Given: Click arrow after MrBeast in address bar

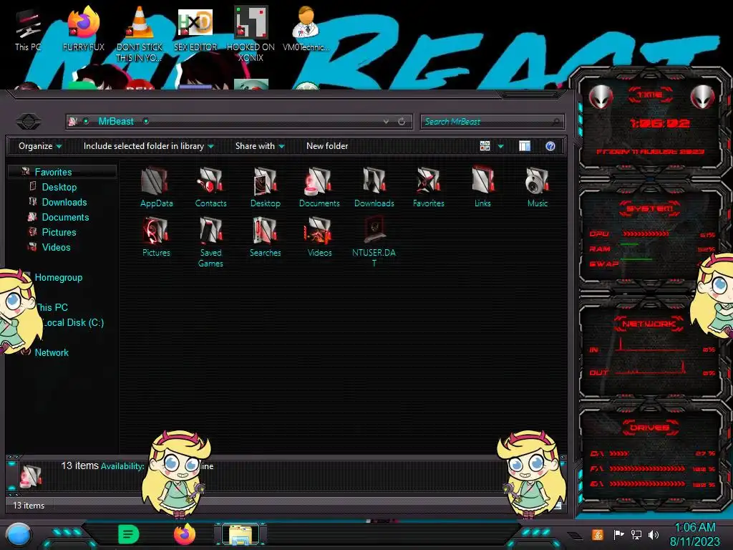Looking at the screenshot, I should tap(146, 122).
